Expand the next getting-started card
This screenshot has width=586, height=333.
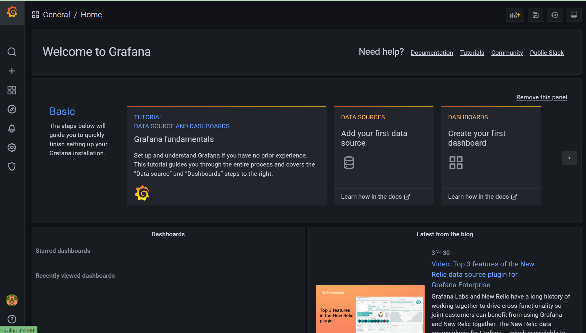569,158
